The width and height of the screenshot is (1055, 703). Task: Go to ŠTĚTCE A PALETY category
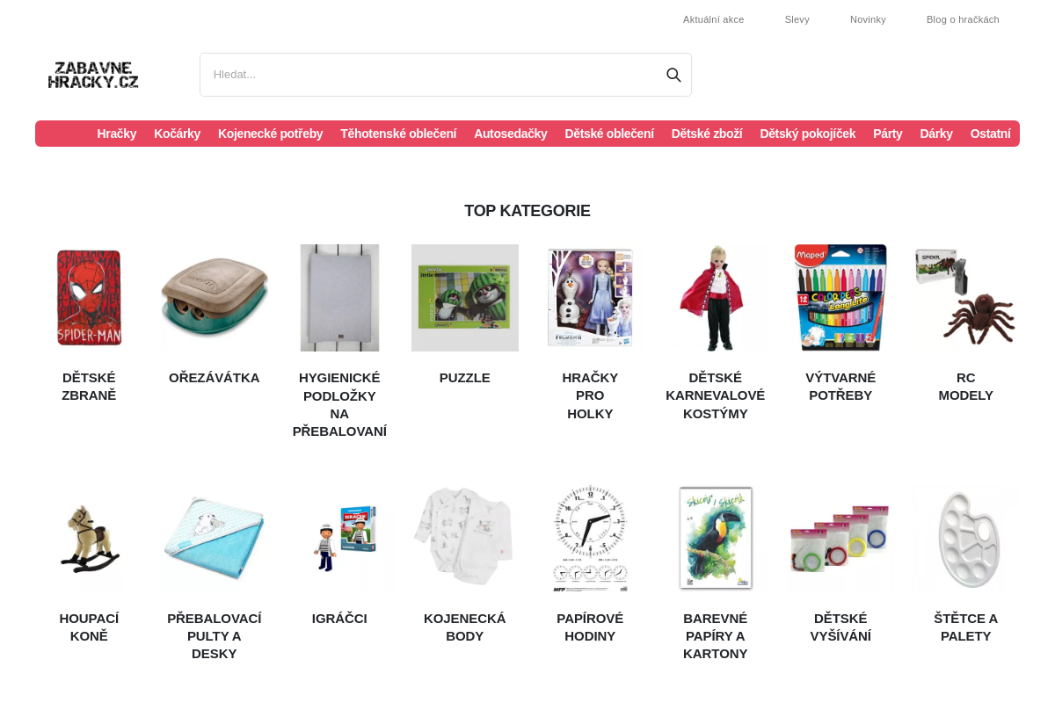point(965,627)
